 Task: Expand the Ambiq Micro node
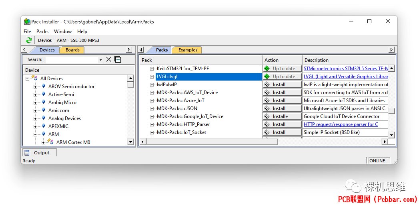point(35,103)
